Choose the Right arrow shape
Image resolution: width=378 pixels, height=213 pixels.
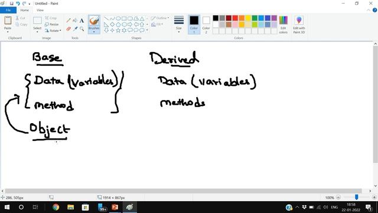click(130, 24)
